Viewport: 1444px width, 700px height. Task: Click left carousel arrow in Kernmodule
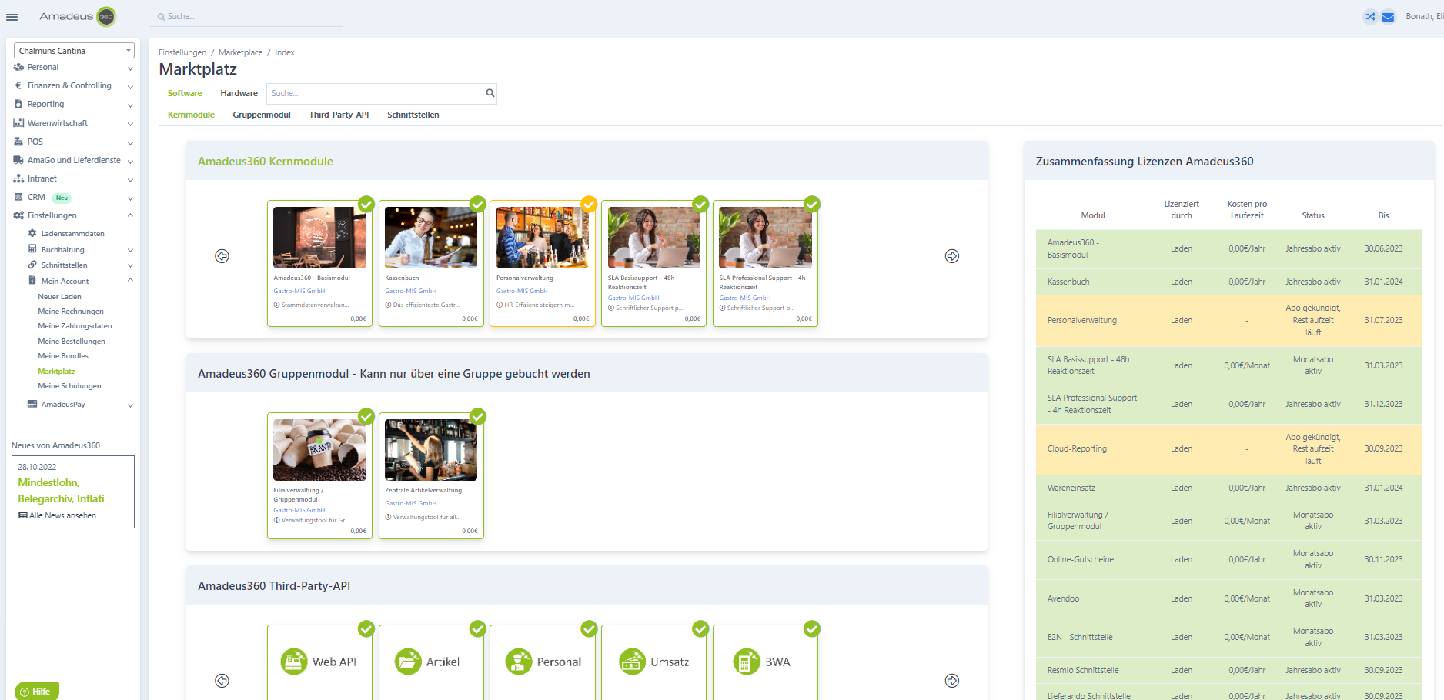pyautogui.click(x=222, y=256)
